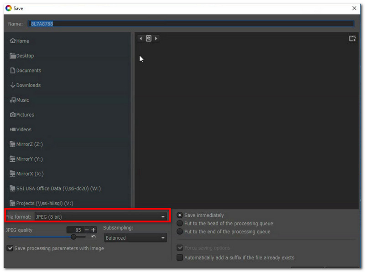Increase JPEG quality with plus button
365x272 pixels.
(x=94, y=230)
